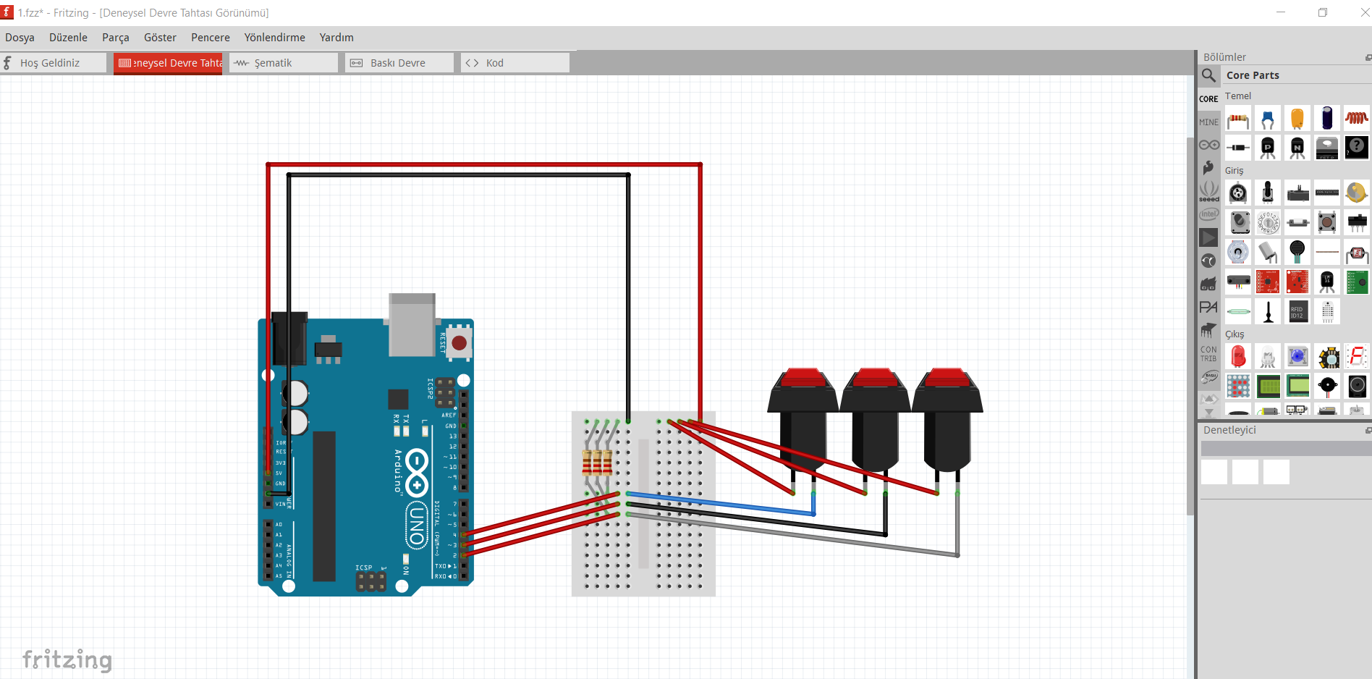The image size is (1372, 679).
Task: Open the Pencere menu
Action: pyautogui.click(x=210, y=37)
